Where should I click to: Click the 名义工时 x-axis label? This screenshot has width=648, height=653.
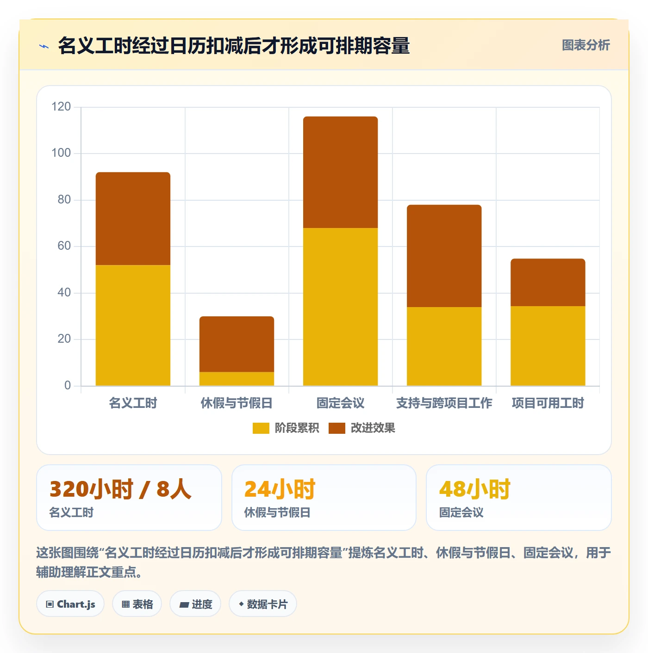click(x=133, y=403)
